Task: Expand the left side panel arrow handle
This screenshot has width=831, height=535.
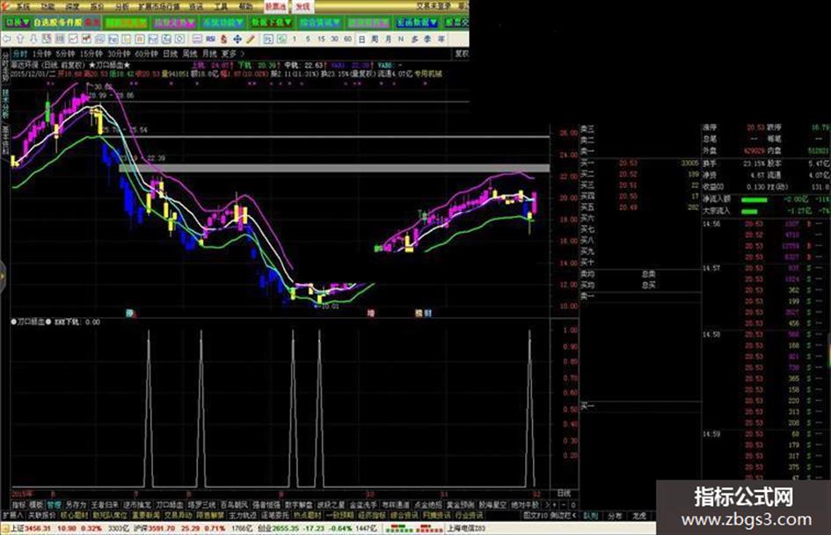Action: 2,276
